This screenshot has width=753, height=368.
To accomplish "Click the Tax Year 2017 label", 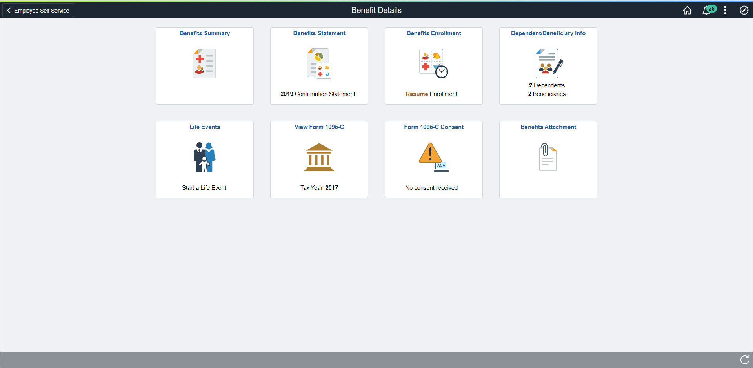I will point(319,188).
